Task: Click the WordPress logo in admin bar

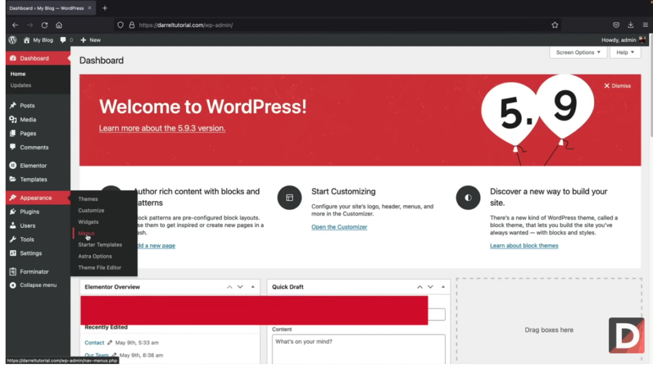Action: (x=13, y=40)
